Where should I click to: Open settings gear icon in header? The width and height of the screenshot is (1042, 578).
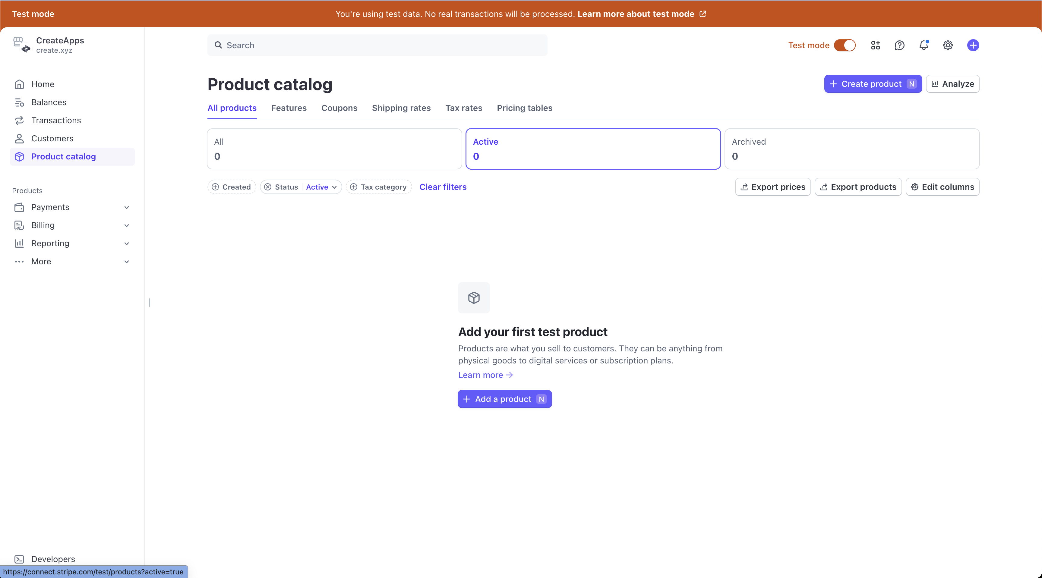pos(948,45)
